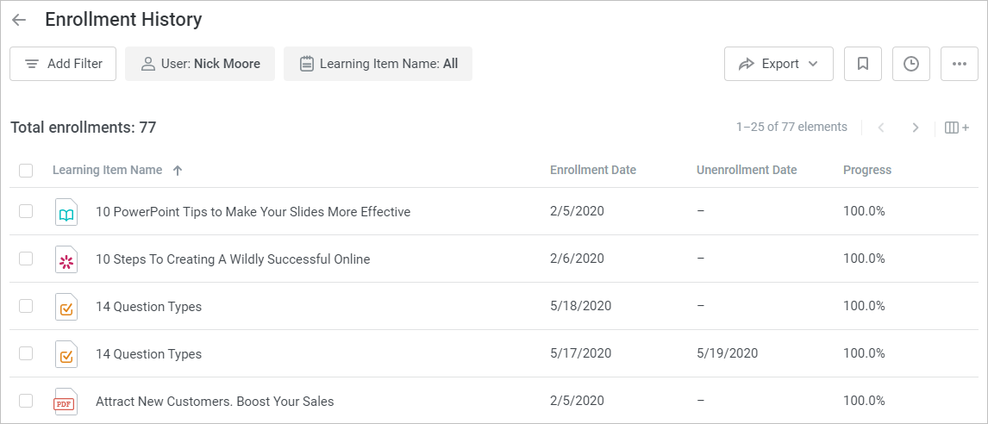The image size is (988, 424).
Task: Open the three-dots more options menu
Action: point(959,64)
